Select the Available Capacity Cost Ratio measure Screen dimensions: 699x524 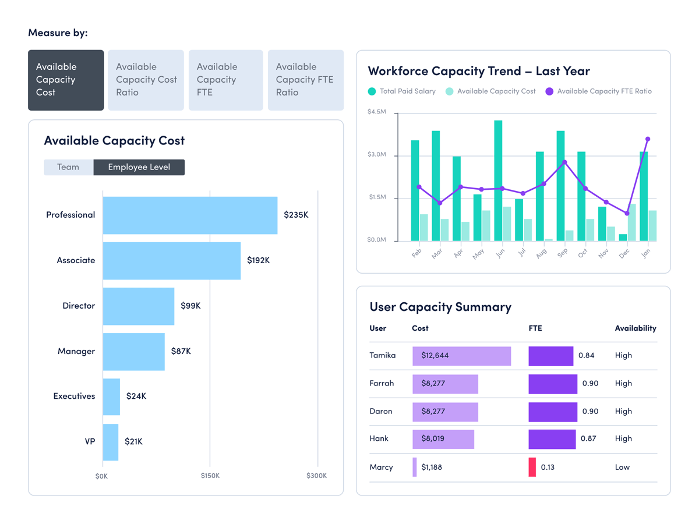146,80
